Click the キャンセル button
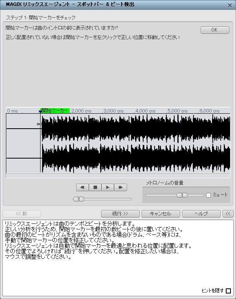The image size is (236, 299). [x=161, y=214]
